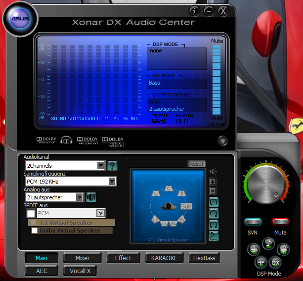Click the ASUS logo orb
The height and width of the screenshot is (281, 303).
[20, 19]
